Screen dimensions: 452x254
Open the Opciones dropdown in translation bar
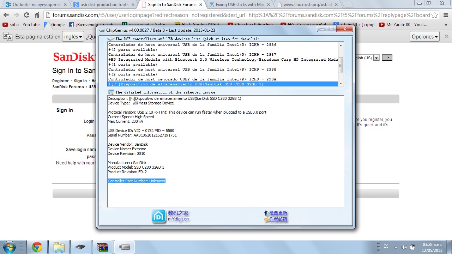pyautogui.click(x=425, y=37)
